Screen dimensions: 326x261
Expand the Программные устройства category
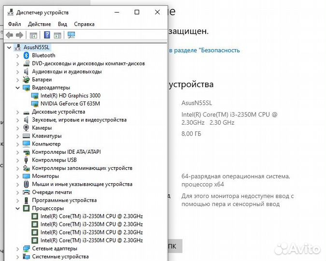pyautogui.click(x=18, y=201)
